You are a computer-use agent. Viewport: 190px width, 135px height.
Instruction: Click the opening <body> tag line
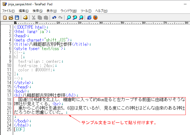(20, 91)
